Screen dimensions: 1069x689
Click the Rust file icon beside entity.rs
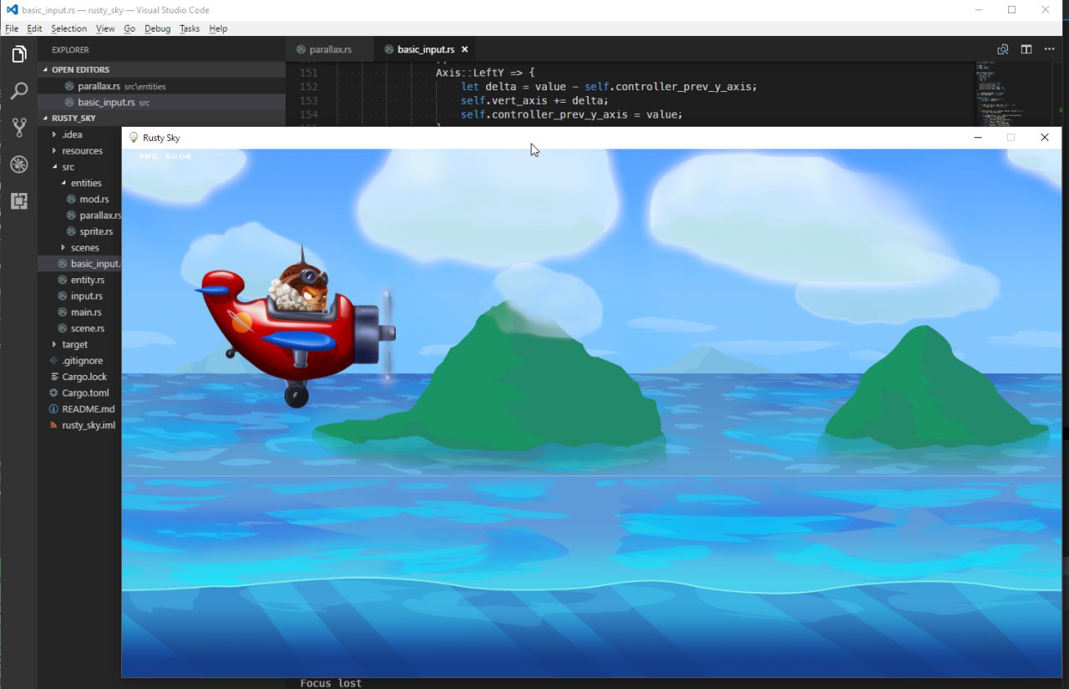63,280
